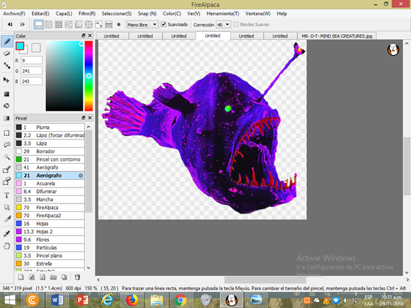The image size is (411, 308).
Task: Select the Magic Wand tool
Action: pos(7,157)
